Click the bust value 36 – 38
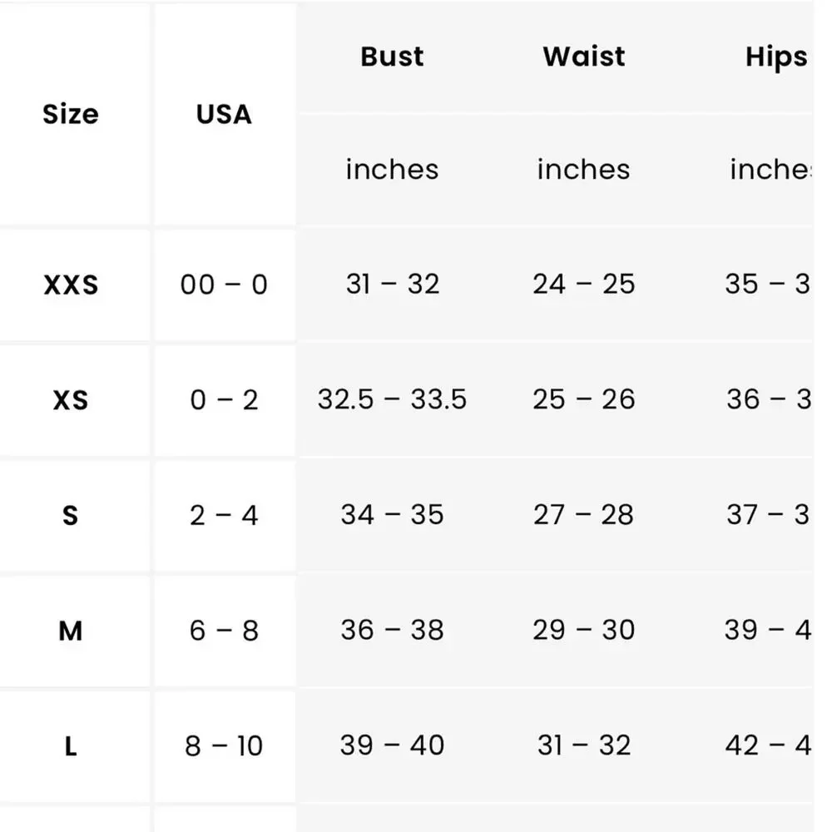This screenshot has height=832, width=832. point(392,631)
